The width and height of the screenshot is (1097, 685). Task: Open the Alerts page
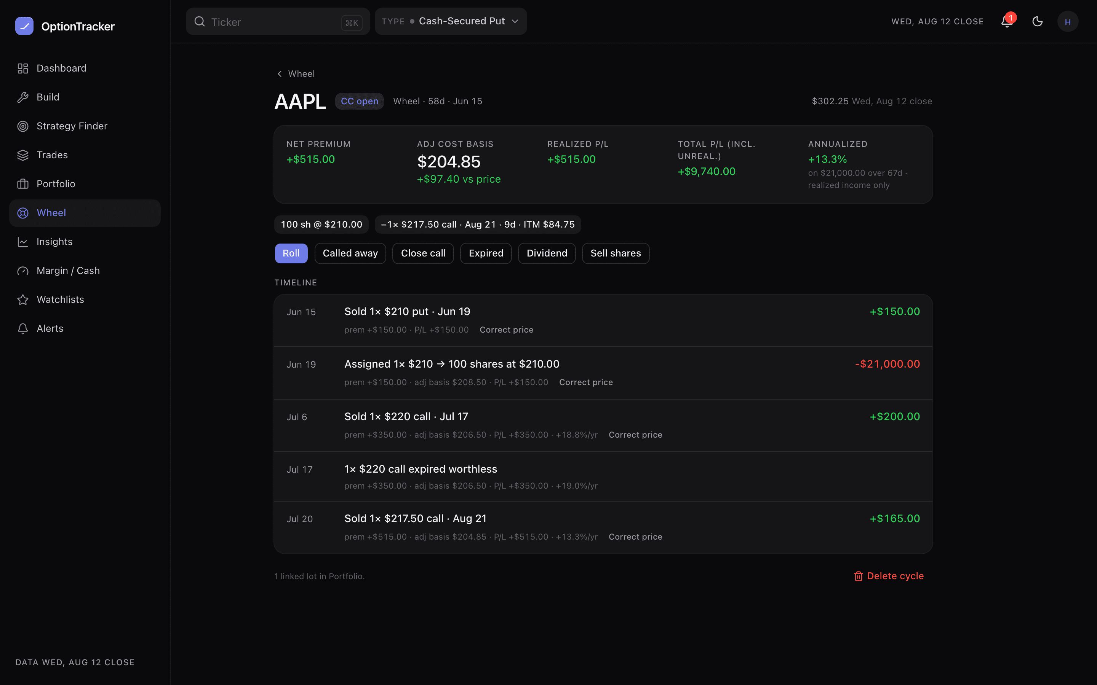85,329
